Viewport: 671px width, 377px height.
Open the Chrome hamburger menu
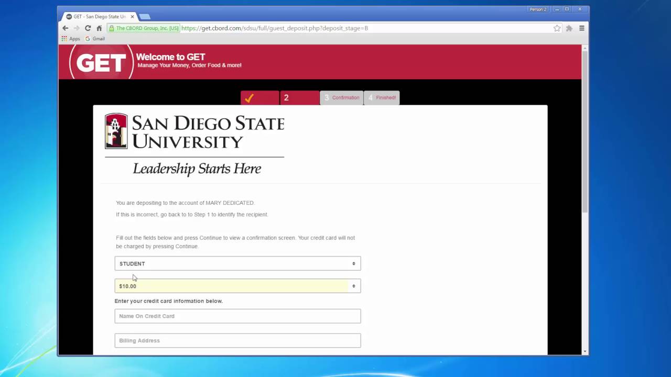(581, 28)
